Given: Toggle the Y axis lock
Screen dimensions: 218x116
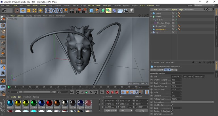Looking at the screenshot, I should pyautogui.click(x=54, y=10).
